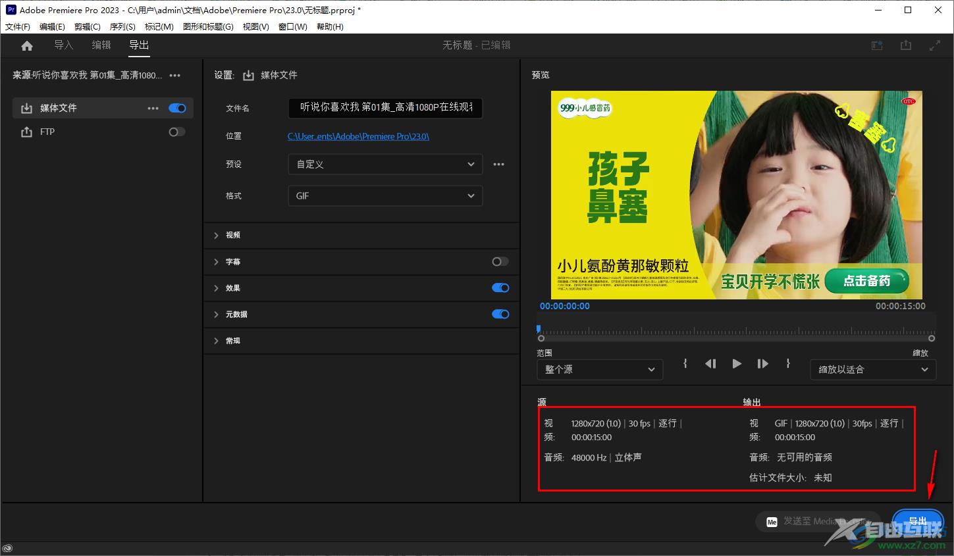The width and height of the screenshot is (954, 556).
Task: Step back one frame
Action: point(710,363)
